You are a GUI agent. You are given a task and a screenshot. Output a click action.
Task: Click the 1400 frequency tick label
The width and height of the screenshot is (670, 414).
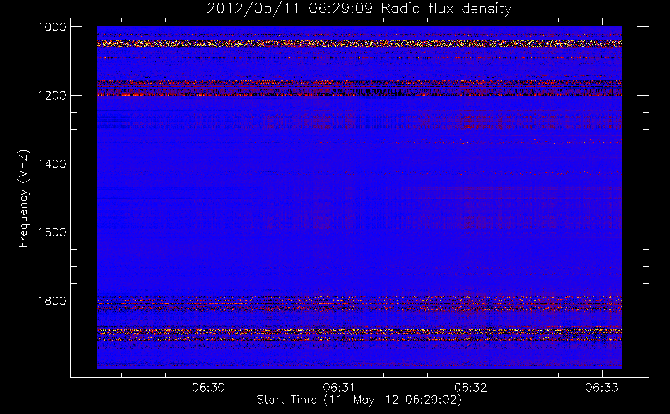pyautogui.click(x=52, y=164)
